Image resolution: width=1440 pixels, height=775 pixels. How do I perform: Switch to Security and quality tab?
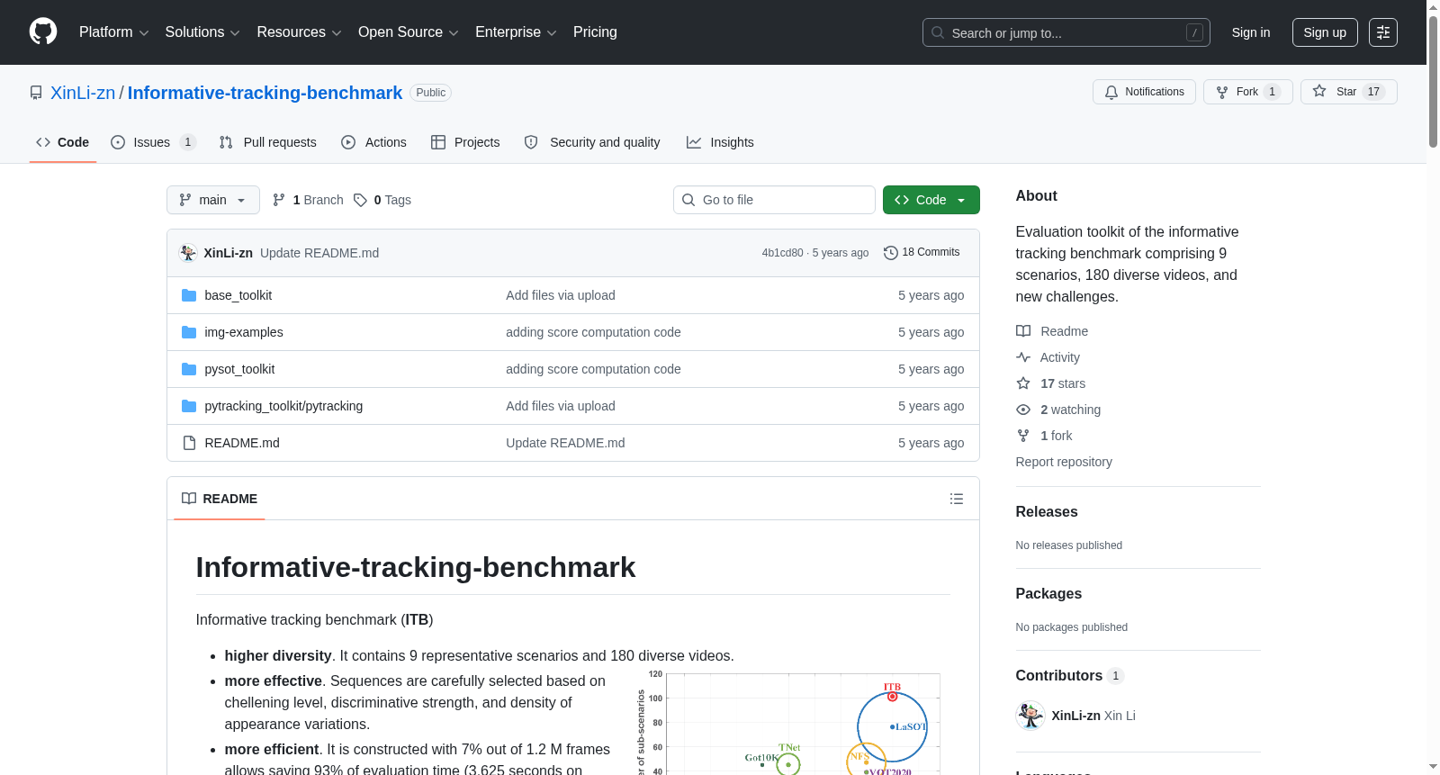coord(592,142)
